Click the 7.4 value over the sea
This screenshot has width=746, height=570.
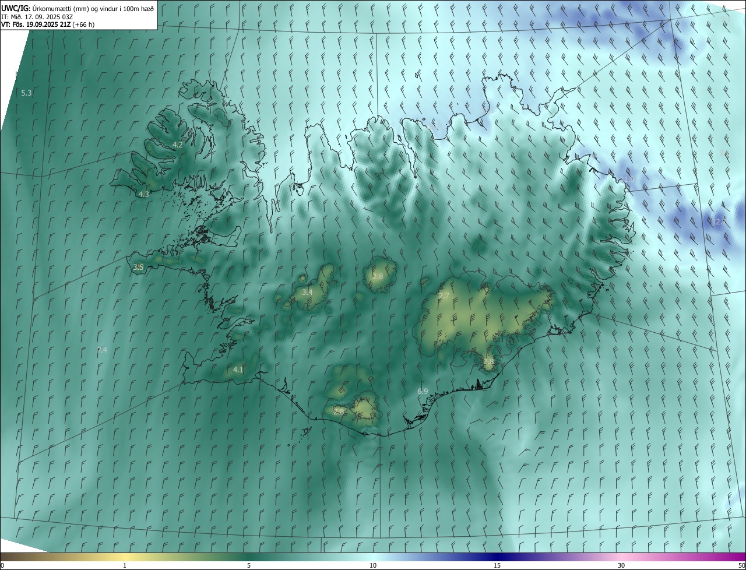click(102, 350)
